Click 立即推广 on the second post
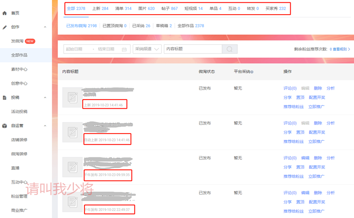Viewport: 354px width, 218px height. 317,142
